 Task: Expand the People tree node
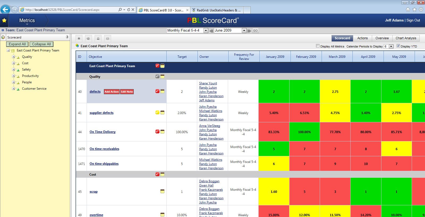click(x=13, y=82)
